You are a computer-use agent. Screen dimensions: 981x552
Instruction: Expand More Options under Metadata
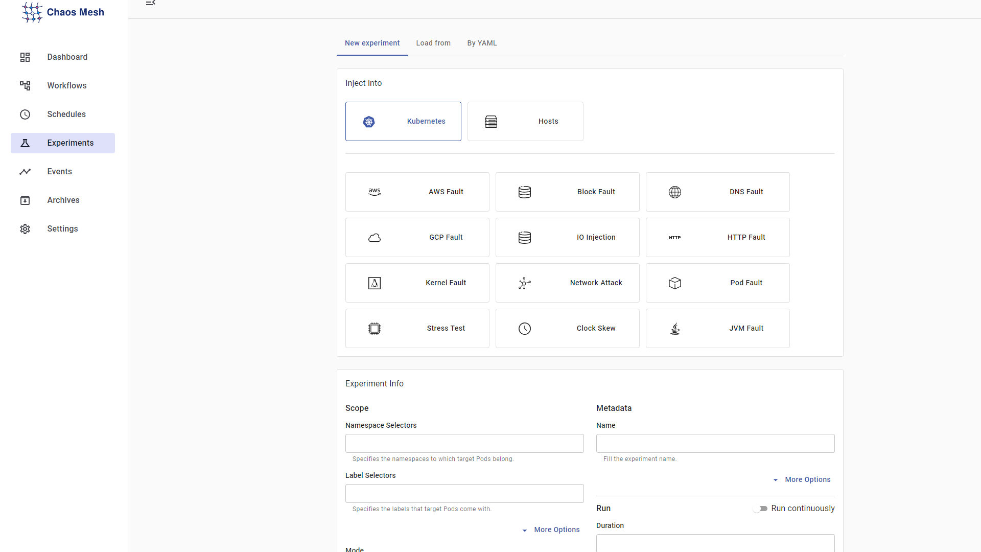(x=802, y=480)
